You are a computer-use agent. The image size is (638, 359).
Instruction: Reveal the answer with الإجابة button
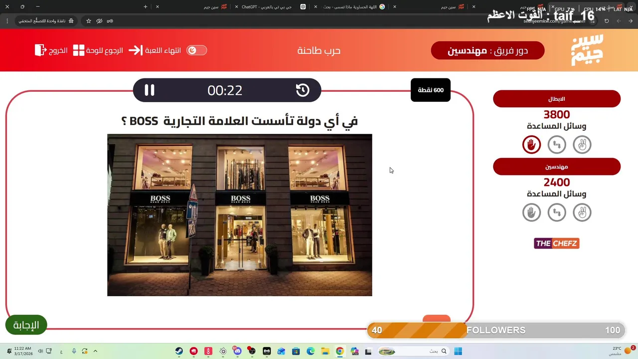[x=26, y=325]
